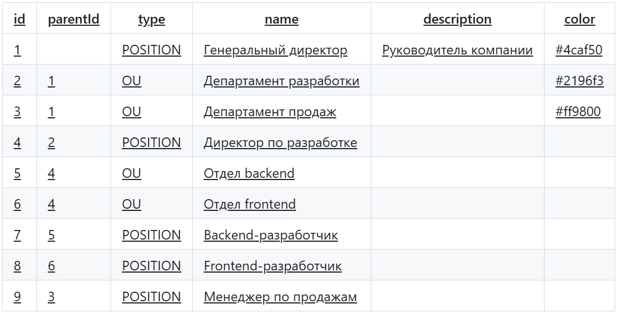Open 'Отдел frontend' entry
Image resolution: width=618 pixels, height=313 pixels.
[250, 205]
